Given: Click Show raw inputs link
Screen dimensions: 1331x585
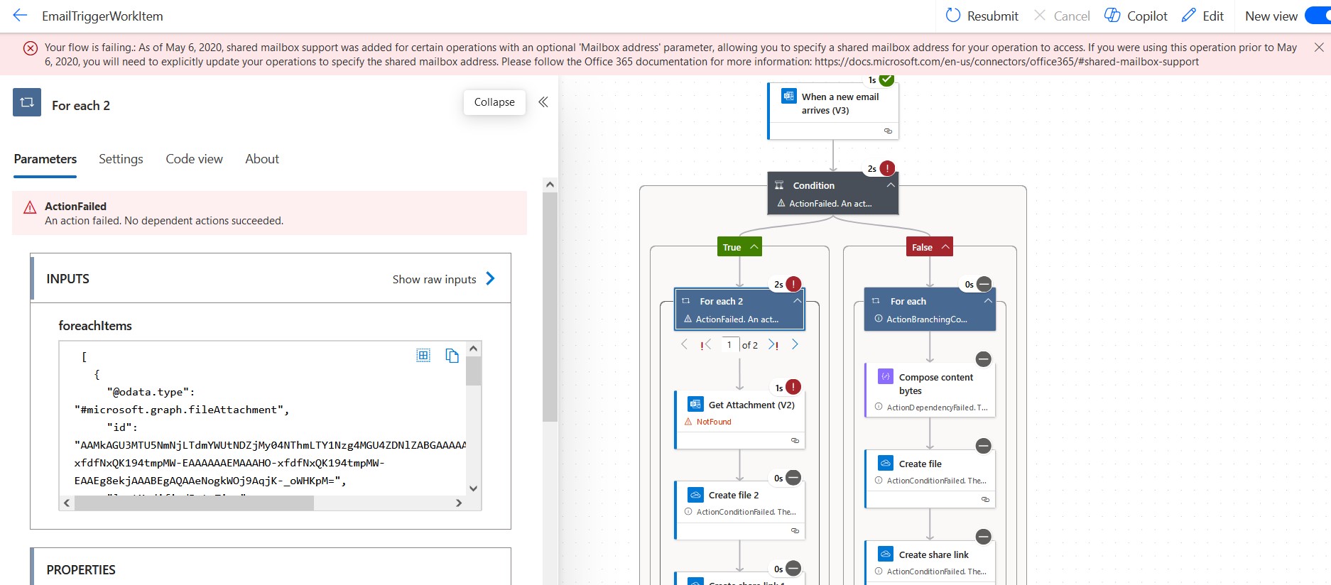Looking at the screenshot, I should click(434, 279).
